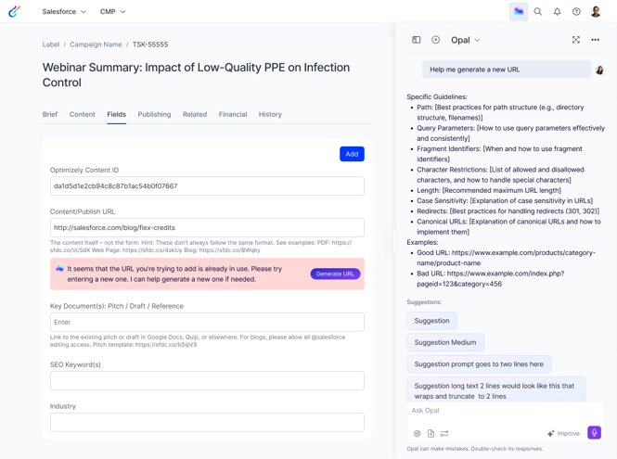Screen dimensions: 617x459
Task: Expand Opal panel to full screen
Action: click(576, 40)
